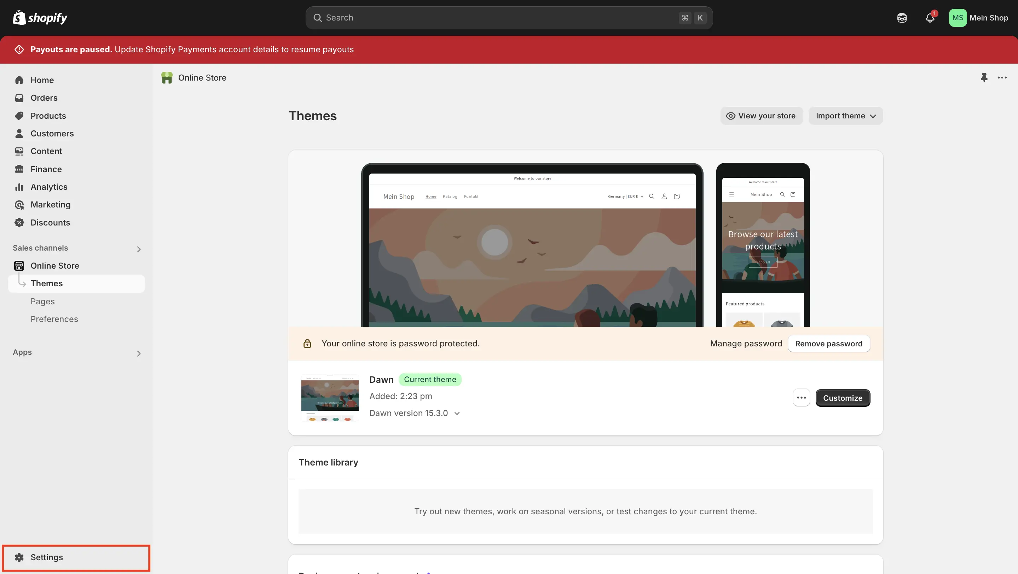Go to Discounts in sidebar

[50, 222]
